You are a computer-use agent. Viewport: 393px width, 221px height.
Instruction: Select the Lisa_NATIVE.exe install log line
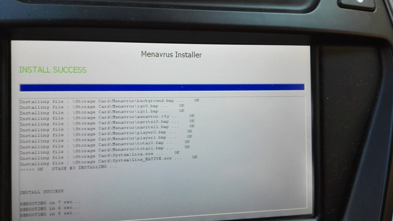pyautogui.click(x=109, y=161)
